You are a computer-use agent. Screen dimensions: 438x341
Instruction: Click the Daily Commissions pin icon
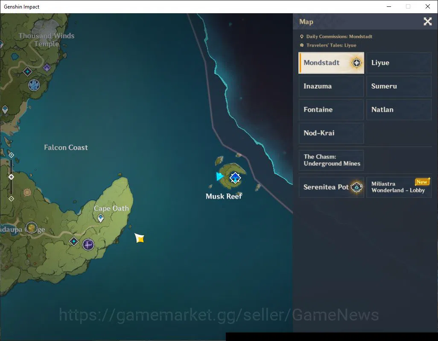(x=302, y=37)
